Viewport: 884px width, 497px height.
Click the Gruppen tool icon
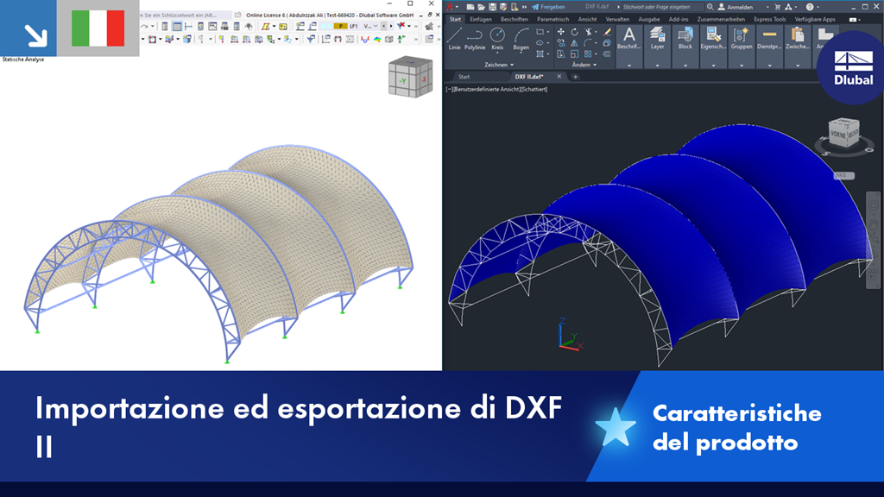741,36
